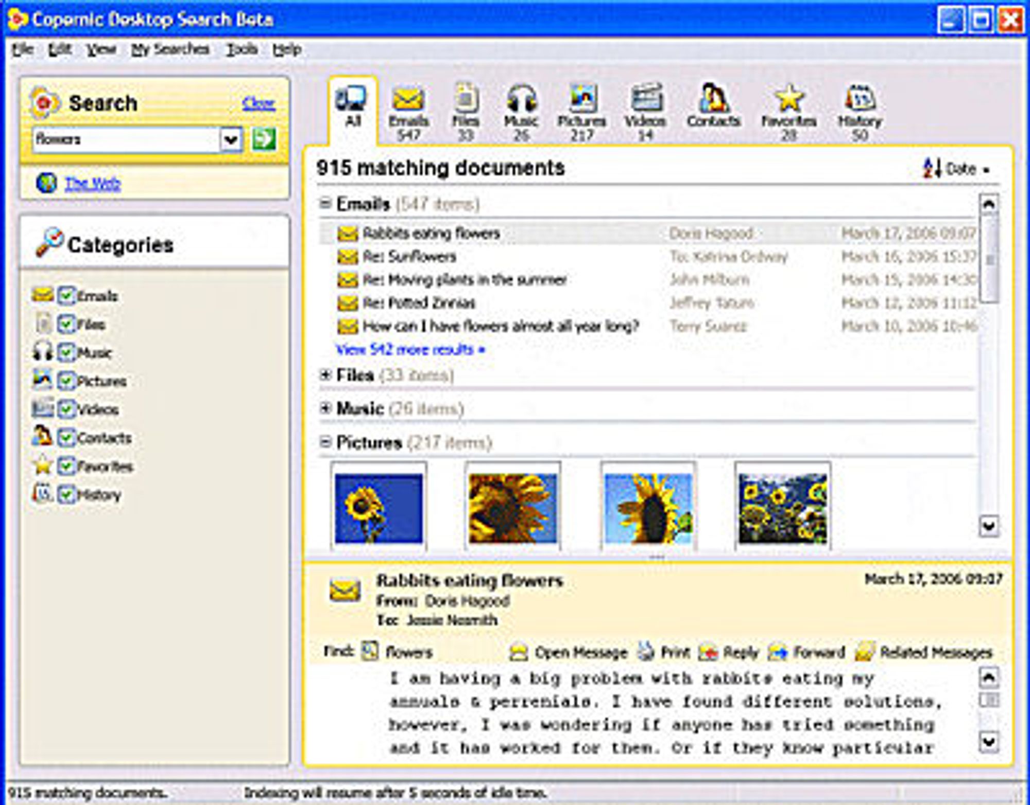The image size is (1030, 805).
Task: Switch to the Videos 14 tab
Action: coord(645,112)
